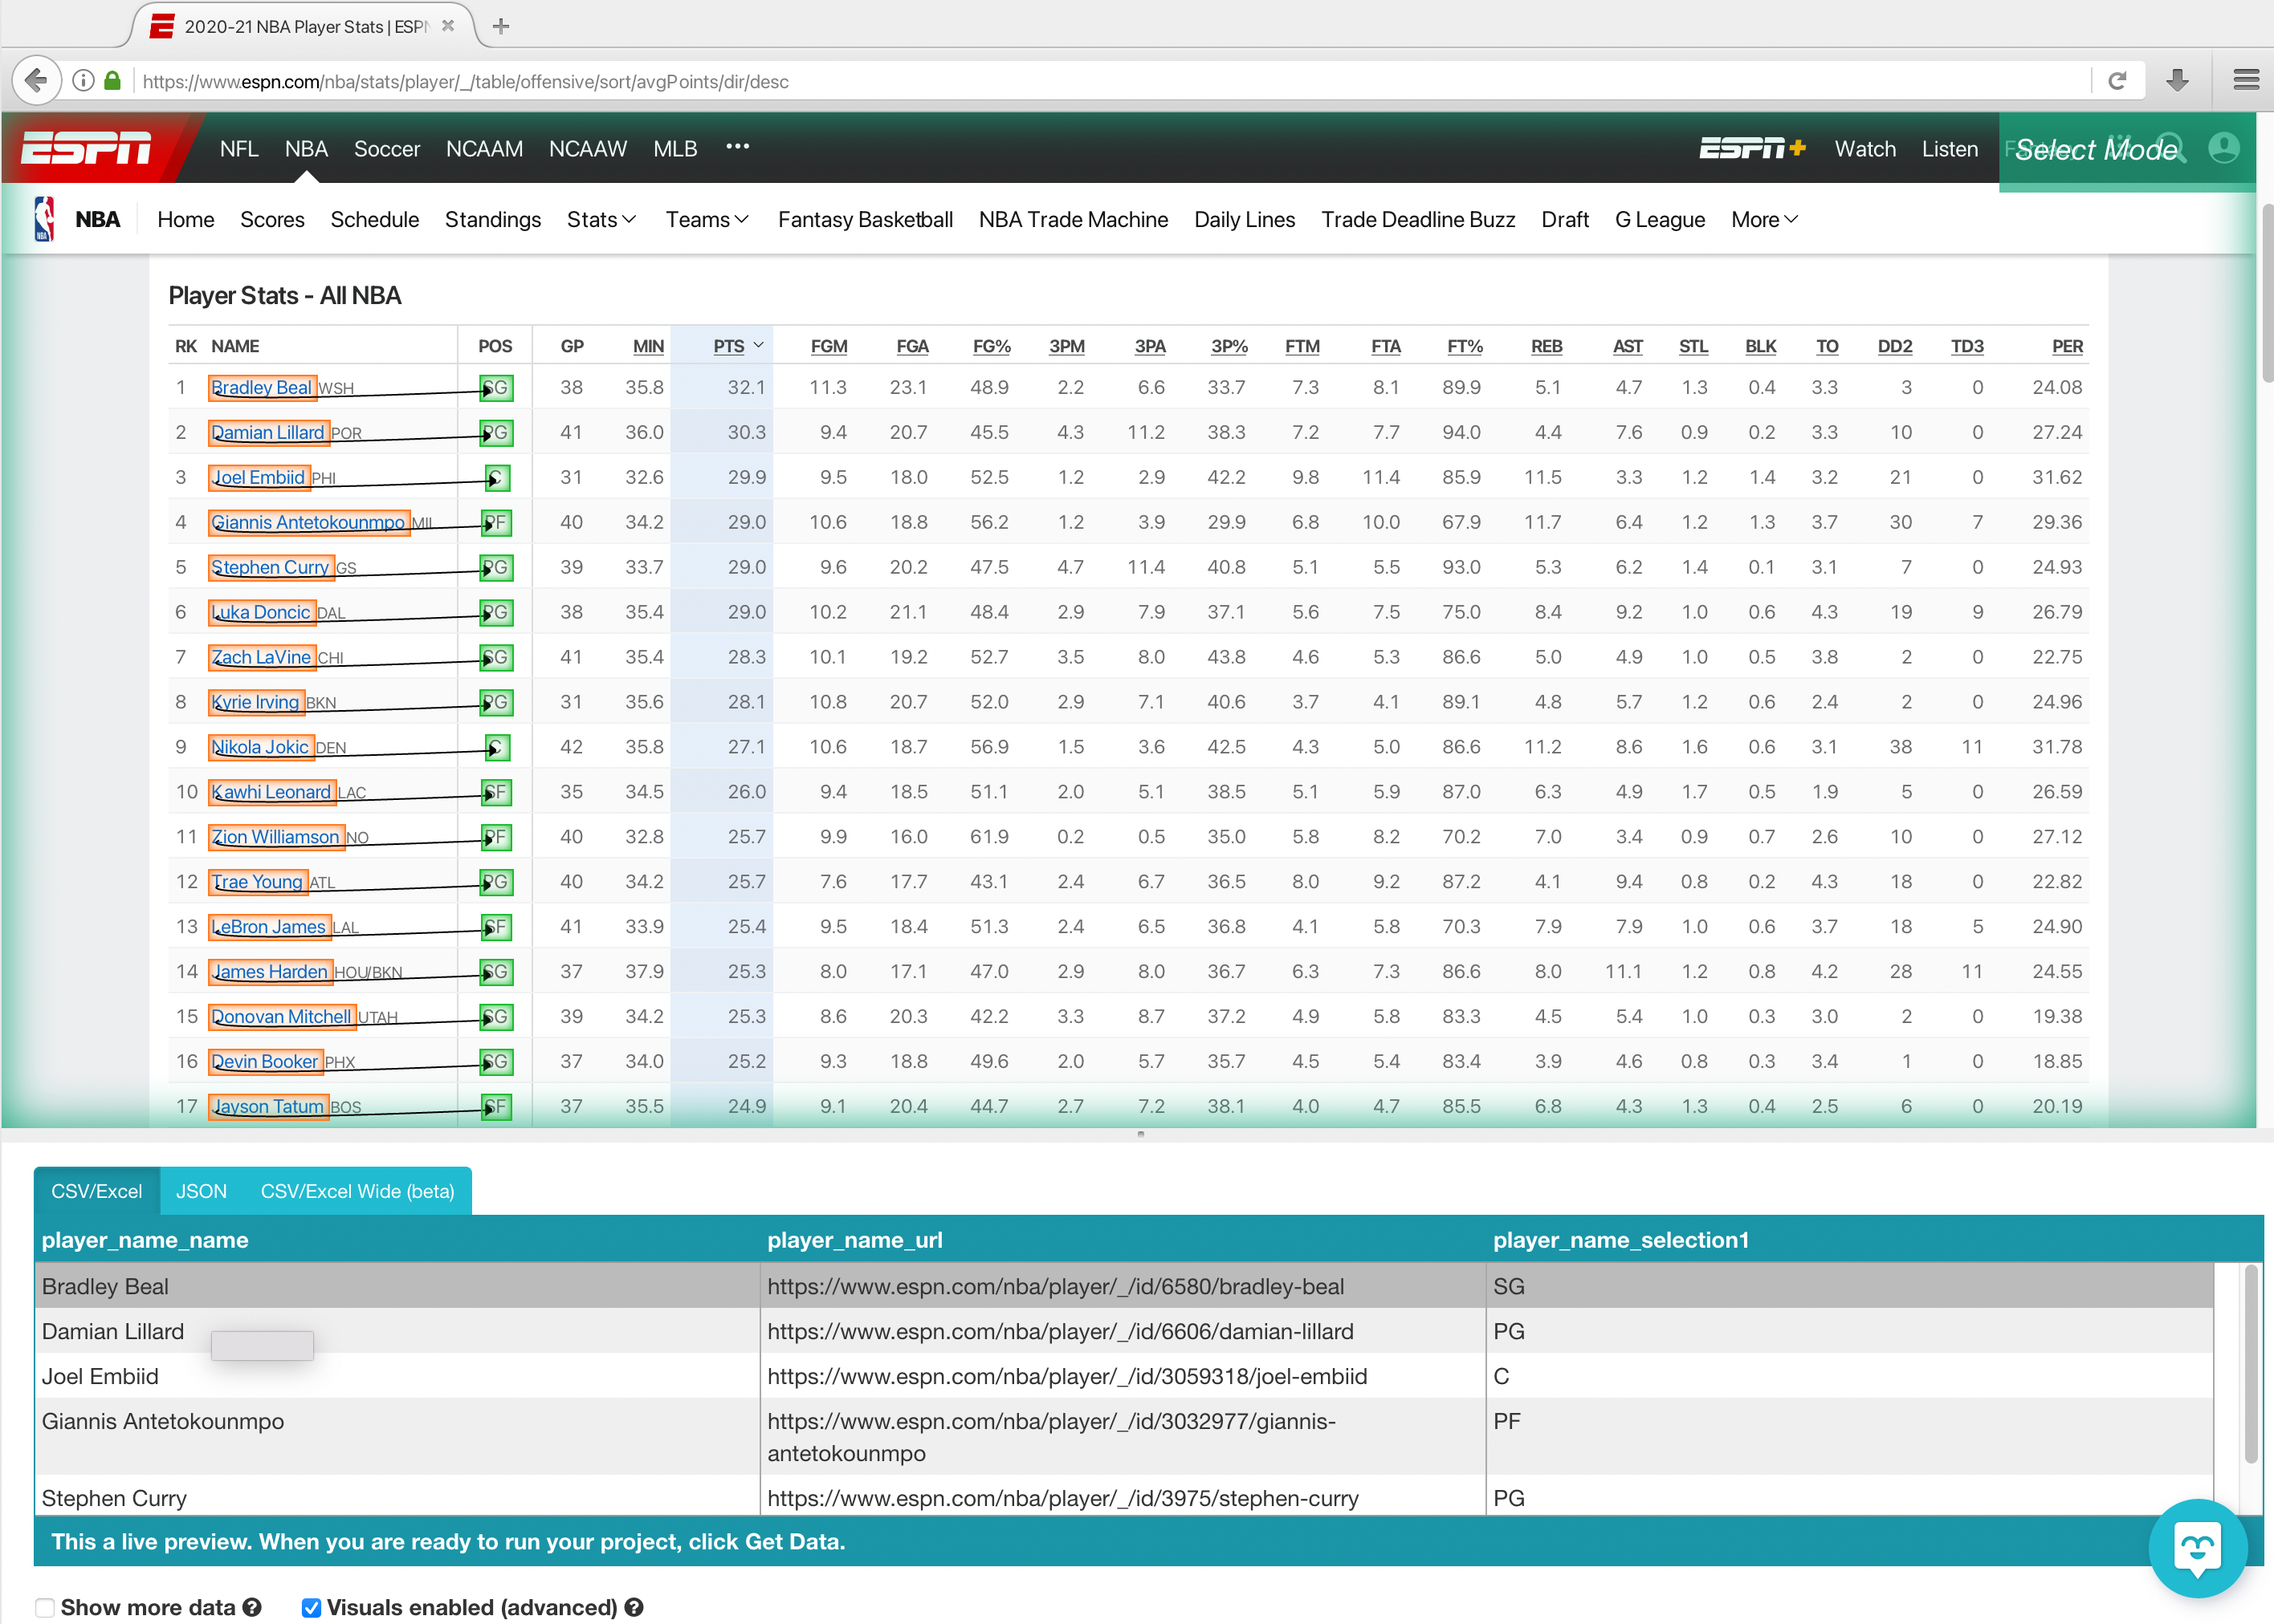Open the chat help widget icon
Image resolution: width=2274 pixels, height=1624 pixels.
coord(2197,1548)
